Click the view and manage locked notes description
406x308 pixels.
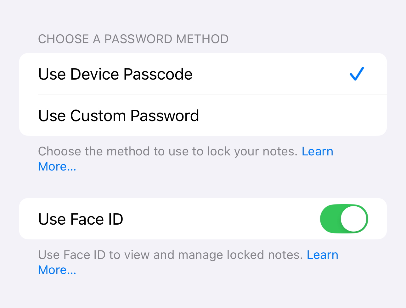point(170,255)
